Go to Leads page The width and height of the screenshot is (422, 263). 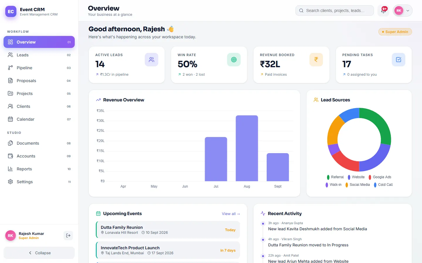pos(39,55)
